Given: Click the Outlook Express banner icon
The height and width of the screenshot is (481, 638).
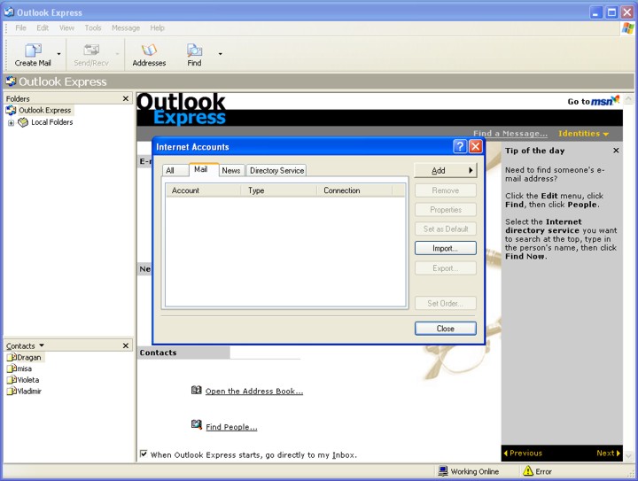Looking at the screenshot, I should [11, 81].
